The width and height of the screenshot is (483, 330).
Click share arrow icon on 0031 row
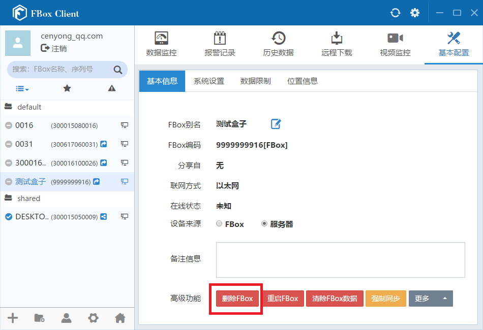click(x=104, y=144)
